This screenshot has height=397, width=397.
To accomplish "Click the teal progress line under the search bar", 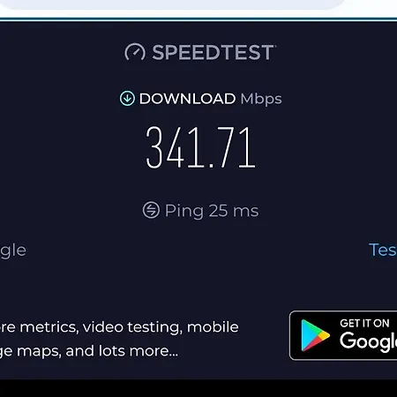I will 198,19.
